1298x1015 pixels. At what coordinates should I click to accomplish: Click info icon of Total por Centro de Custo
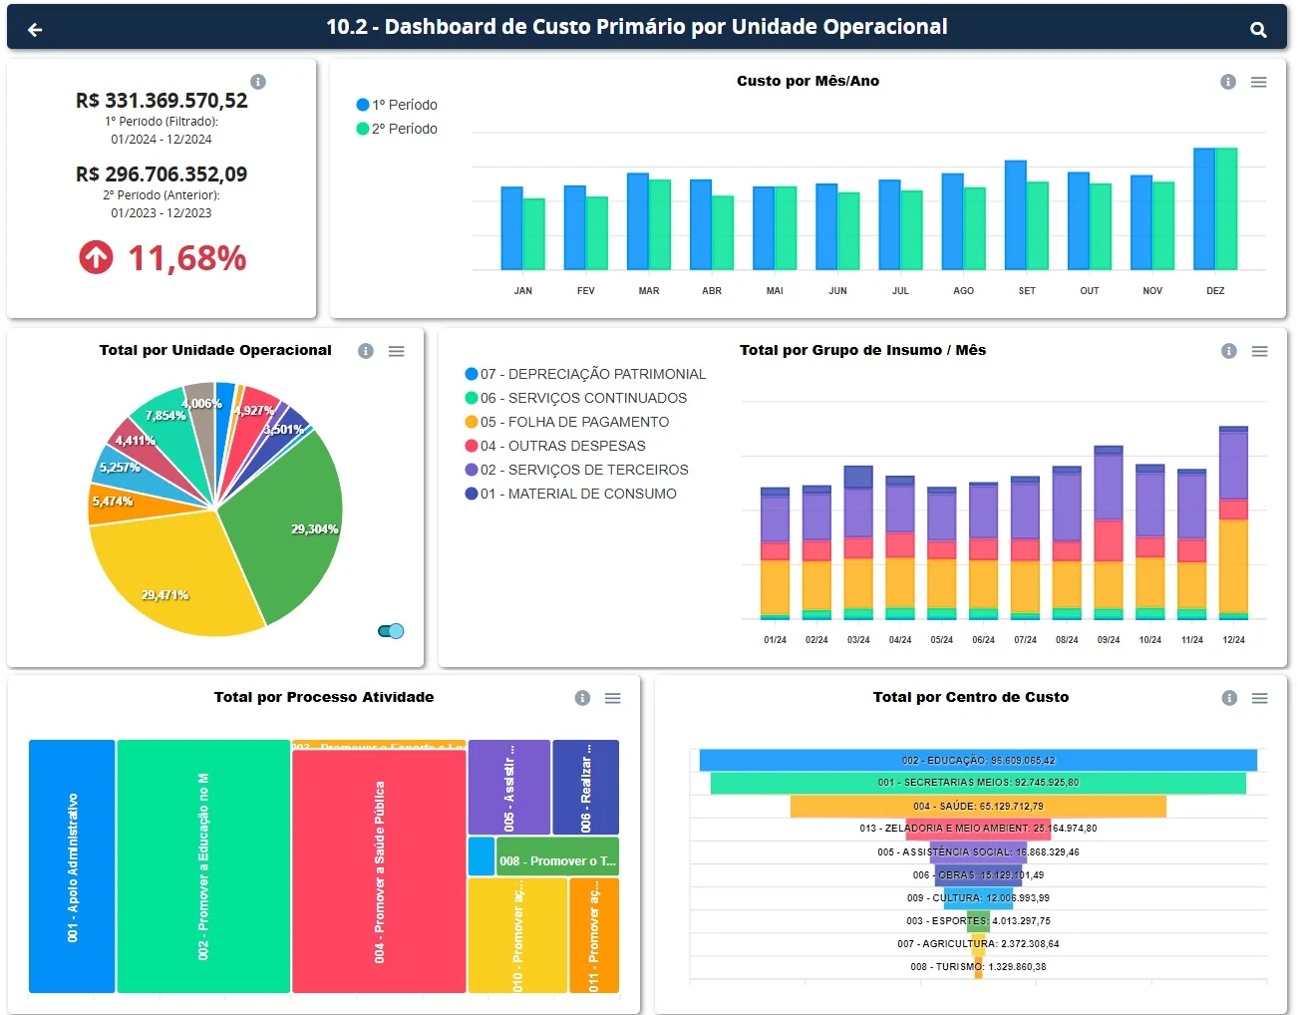1229,698
